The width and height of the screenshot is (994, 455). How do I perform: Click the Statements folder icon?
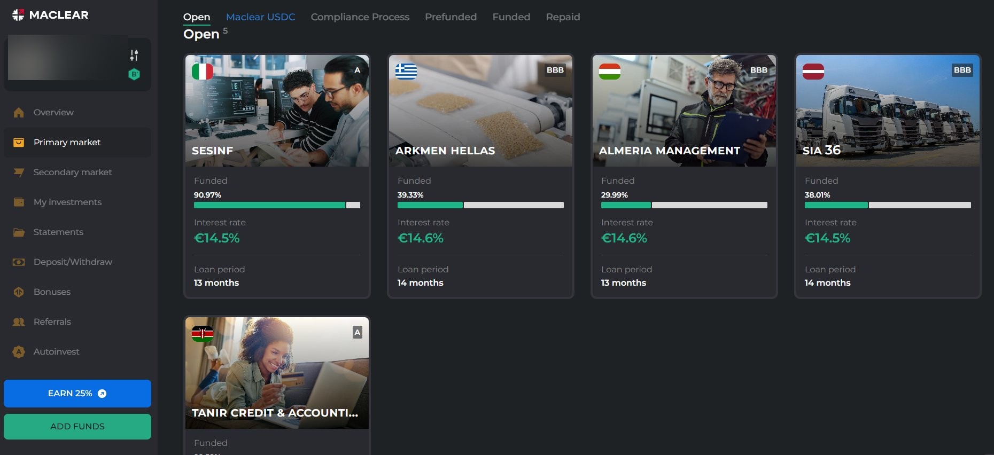click(19, 232)
